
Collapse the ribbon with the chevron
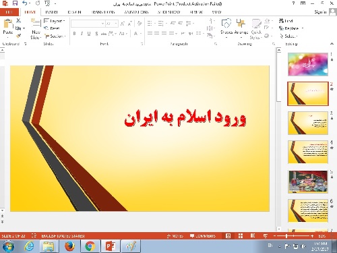(332, 44)
